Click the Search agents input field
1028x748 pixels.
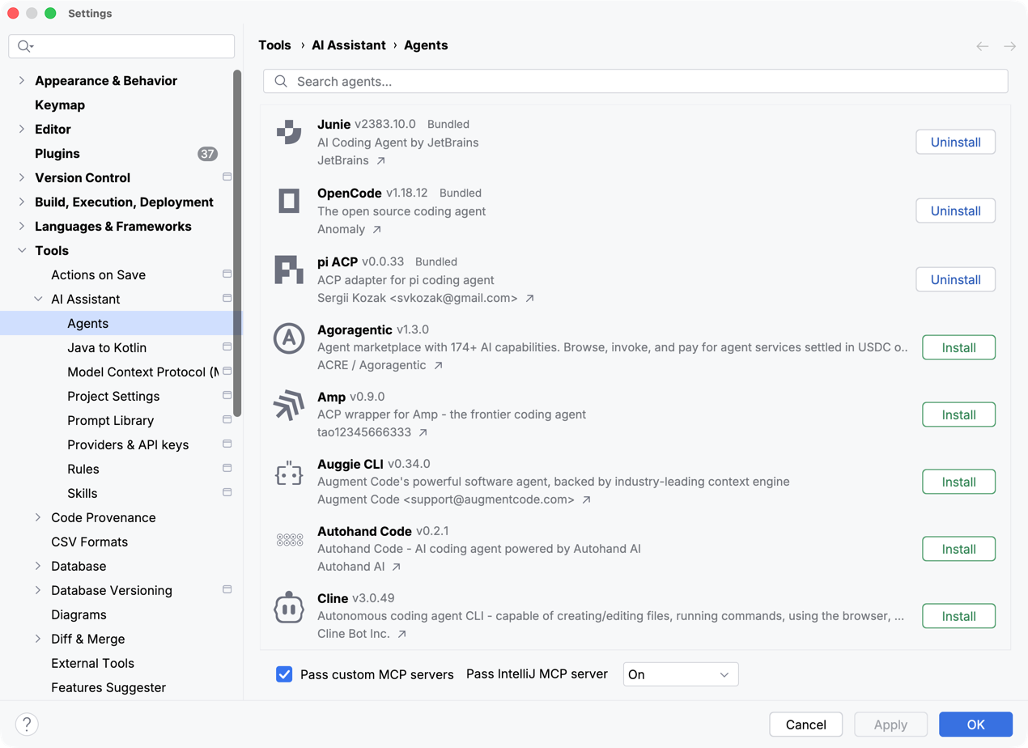(635, 81)
